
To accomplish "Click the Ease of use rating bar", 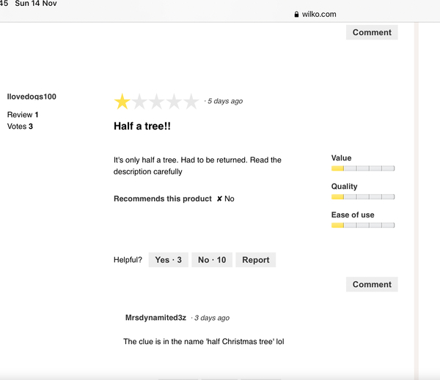I will (x=363, y=225).
